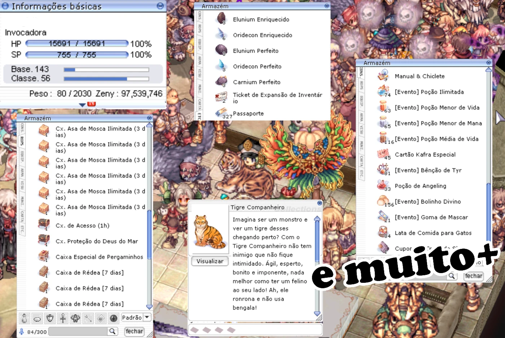Open EQUIP tab in left Armazém
Image resolution: width=505 pixels, height=338 pixels.
(22, 157)
